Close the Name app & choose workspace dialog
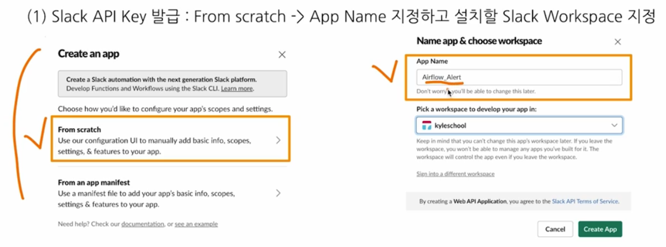The width and height of the screenshot is (666, 247). (618, 42)
